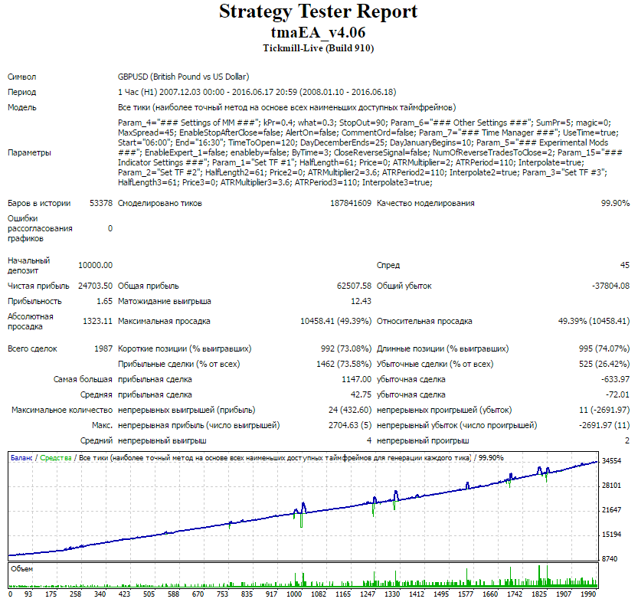Click the 'Матожидание выигрыша' label
Screen dimensions: 638x602
click(165, 302)
